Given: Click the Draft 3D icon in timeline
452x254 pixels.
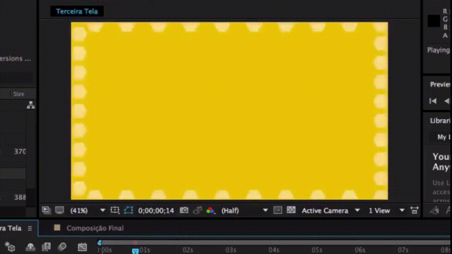Looking at the screenshot, I should coord(10,247).
